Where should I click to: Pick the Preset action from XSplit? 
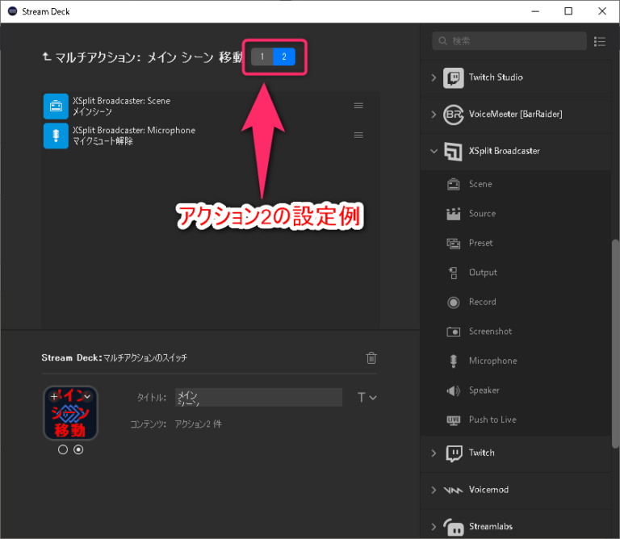480,243
